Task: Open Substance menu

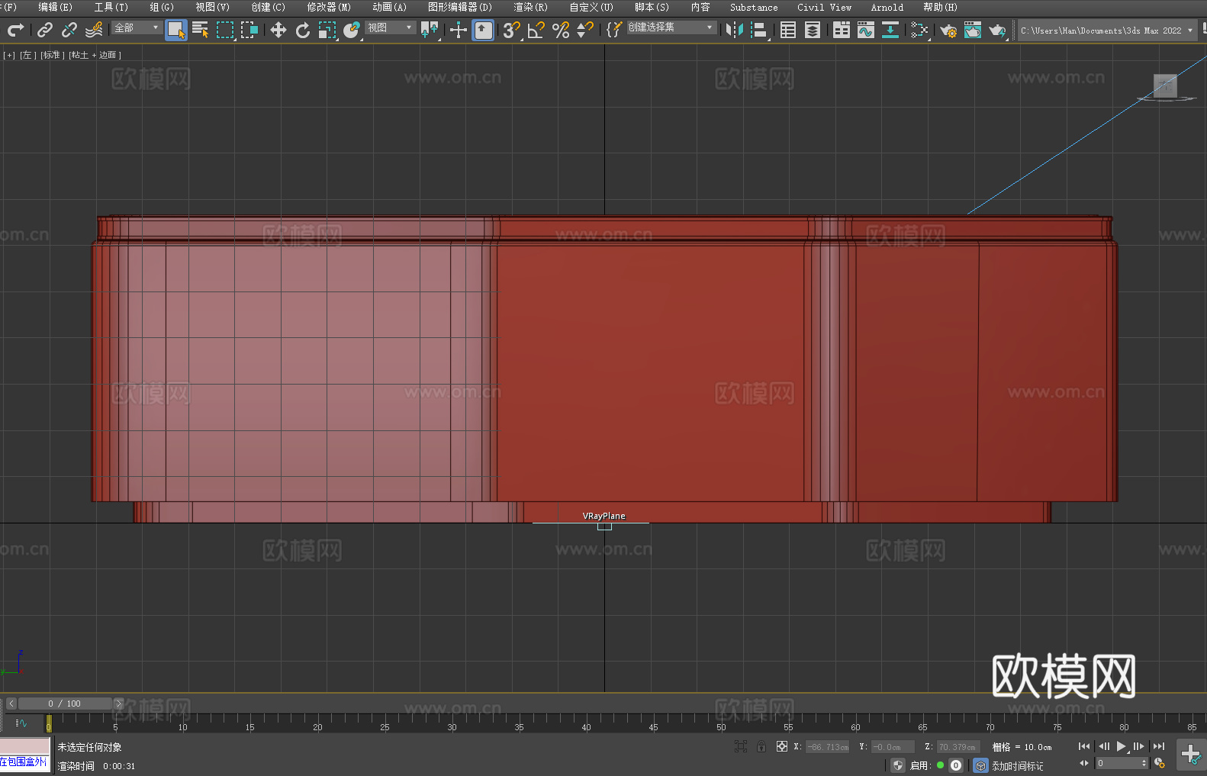Action: (x=754, y=7)
